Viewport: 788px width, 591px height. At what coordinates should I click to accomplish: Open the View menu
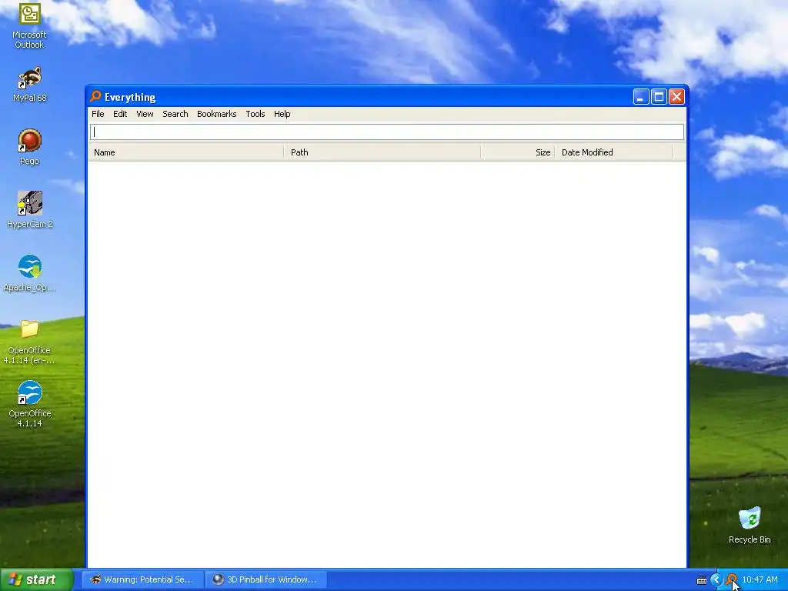145,114
